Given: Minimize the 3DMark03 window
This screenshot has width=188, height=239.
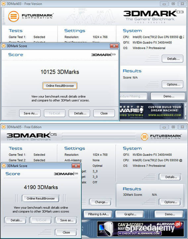Looking at the screenshot, I should [164, 4].
